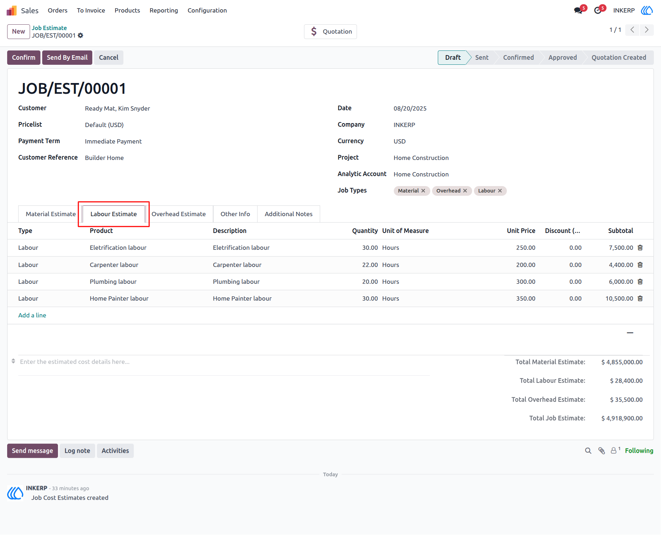Delete the Plumbing labour line
The image size is (661, 535).
click(640, 282)
